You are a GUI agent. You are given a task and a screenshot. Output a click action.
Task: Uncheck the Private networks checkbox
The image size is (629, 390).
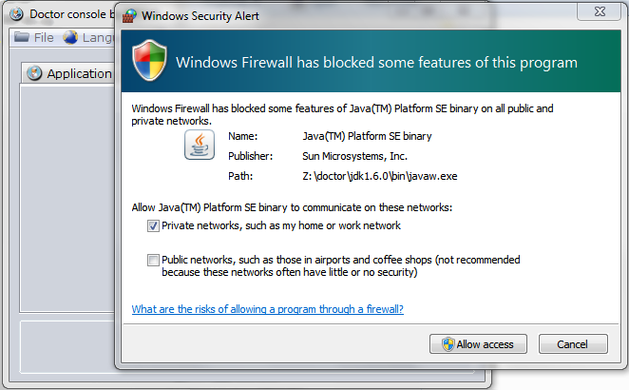153,225
